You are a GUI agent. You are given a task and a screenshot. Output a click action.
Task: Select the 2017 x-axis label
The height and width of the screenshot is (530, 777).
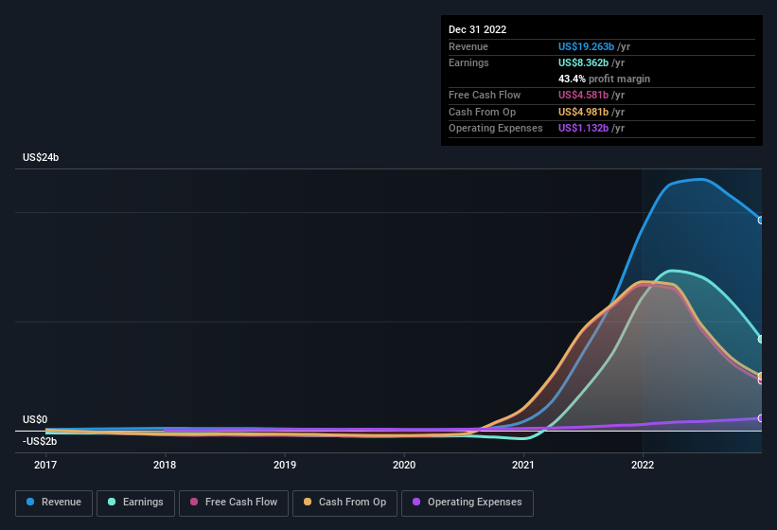pos(45,465)
